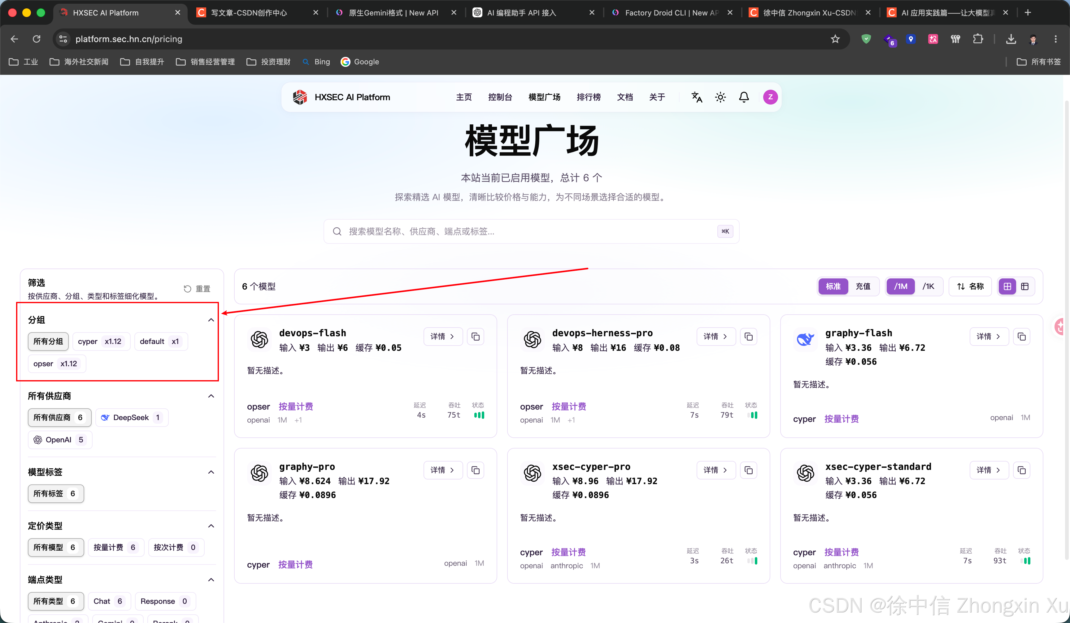This screenshot has width=1070, height=623.
Task: Open the Chrome three-dot menu
Action: (1055, 39)
